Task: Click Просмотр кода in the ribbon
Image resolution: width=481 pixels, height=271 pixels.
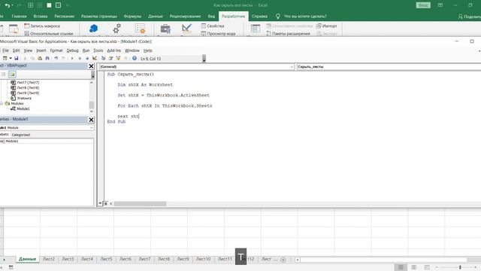Action: [218, 33]
